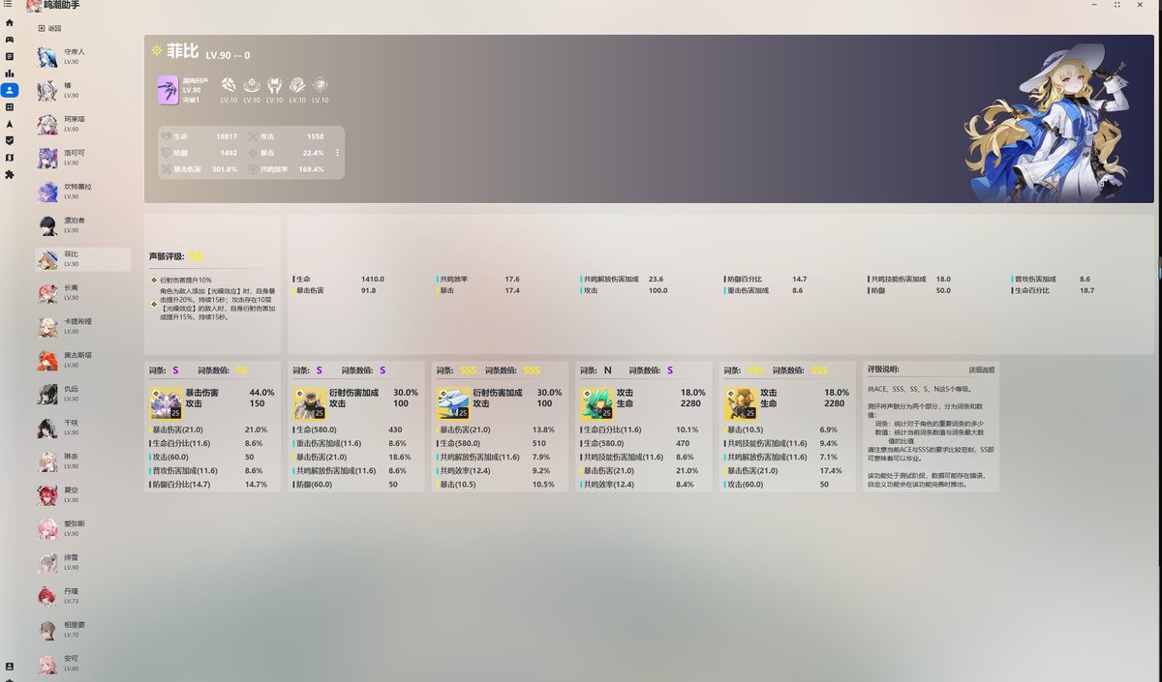Image resolution: width=1162 pixels, height=682 pixels.
Task: Select character 夏空 in the list
Action: 83,494
